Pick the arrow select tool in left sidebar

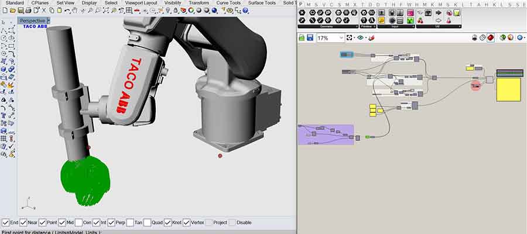[x=4, y=22]
